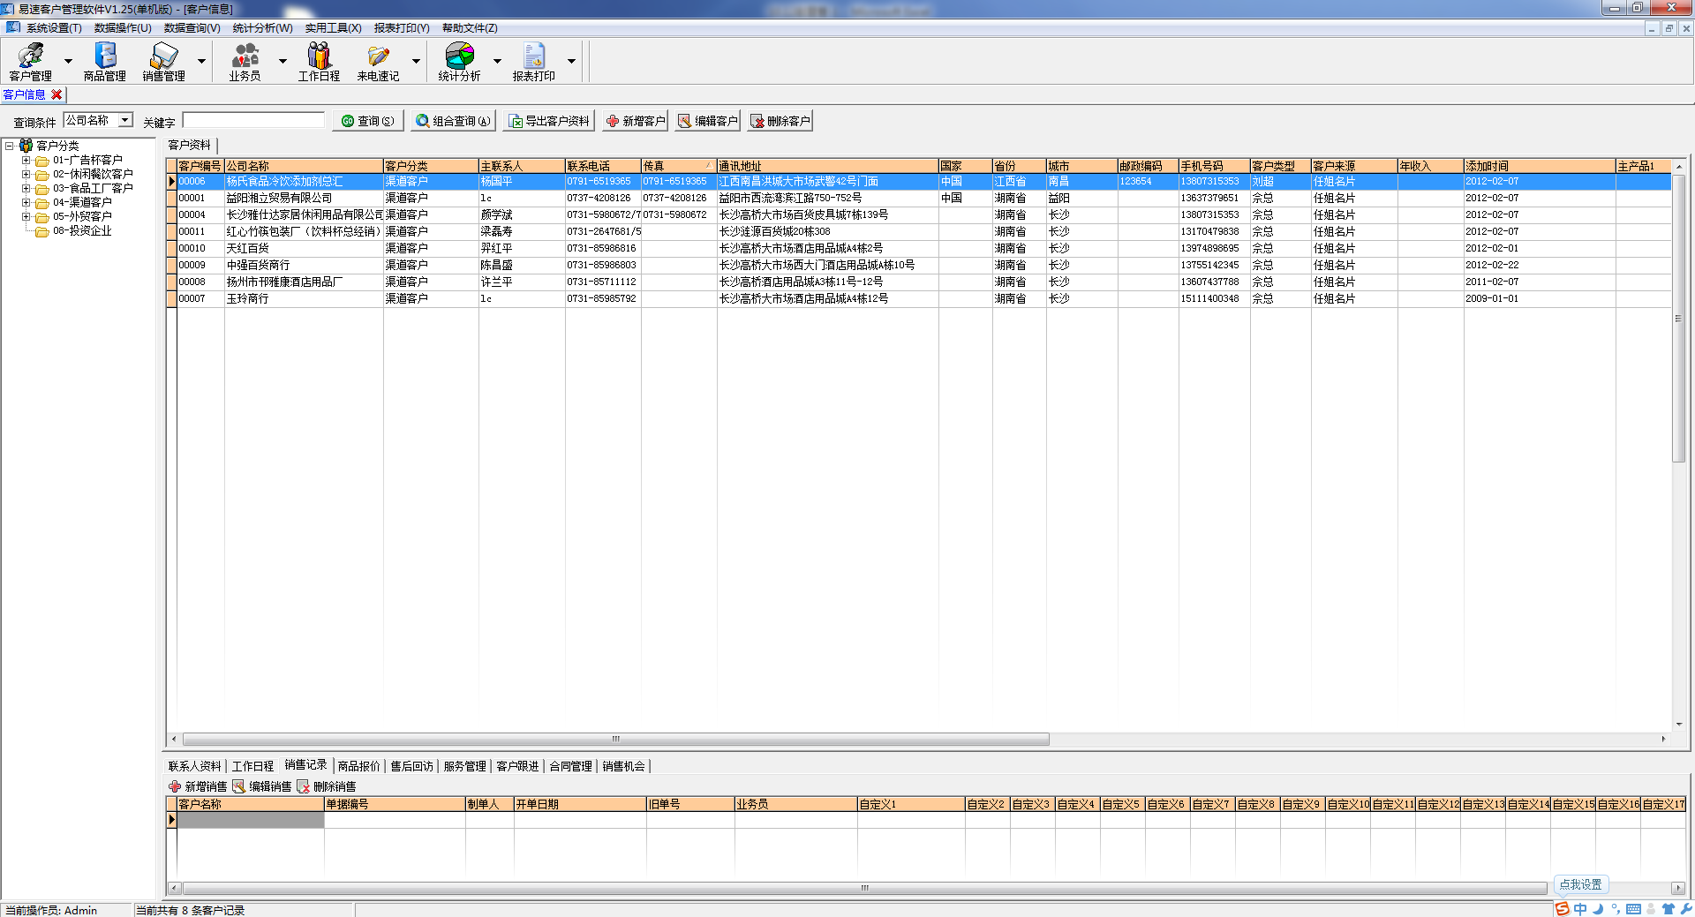The height and width of the screenshot is (917, 1695).
Task: Open the 数据操作(U) menu
Action: pyautogui.click(x=123, y=28)
